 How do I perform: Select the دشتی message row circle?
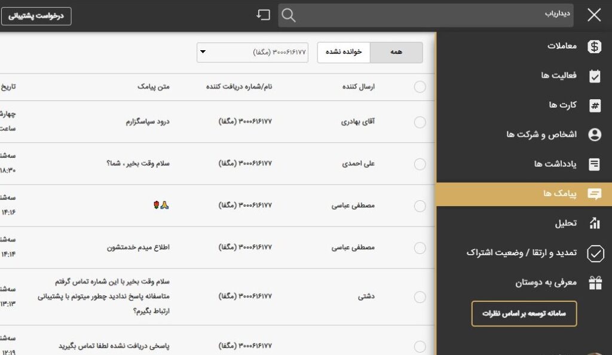420,297
